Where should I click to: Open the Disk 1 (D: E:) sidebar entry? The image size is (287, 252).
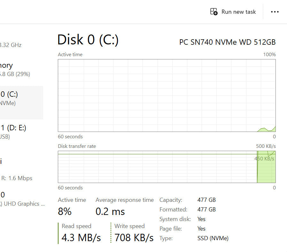[14, 132]
